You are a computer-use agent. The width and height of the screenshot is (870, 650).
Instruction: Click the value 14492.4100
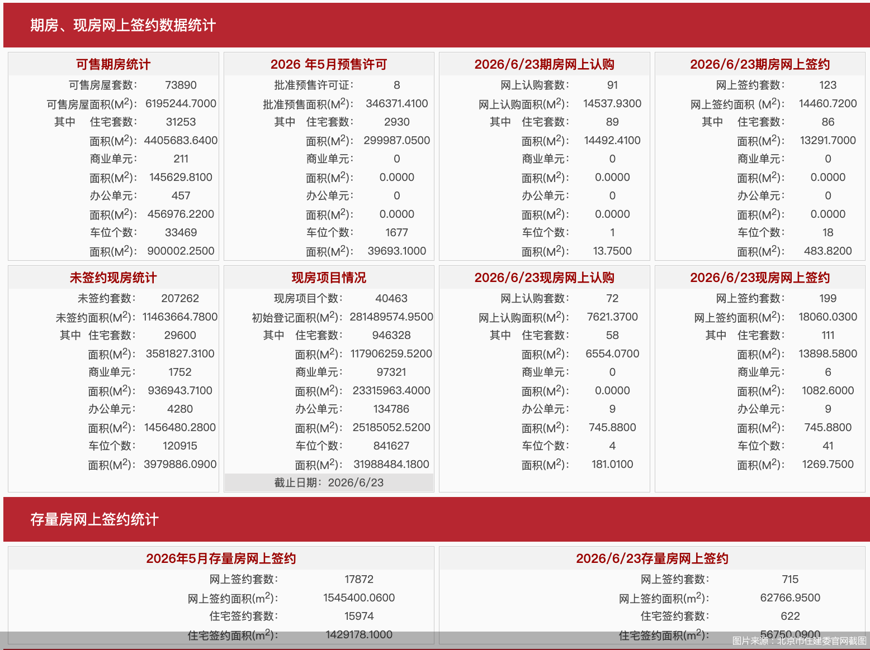coord(613,140)
